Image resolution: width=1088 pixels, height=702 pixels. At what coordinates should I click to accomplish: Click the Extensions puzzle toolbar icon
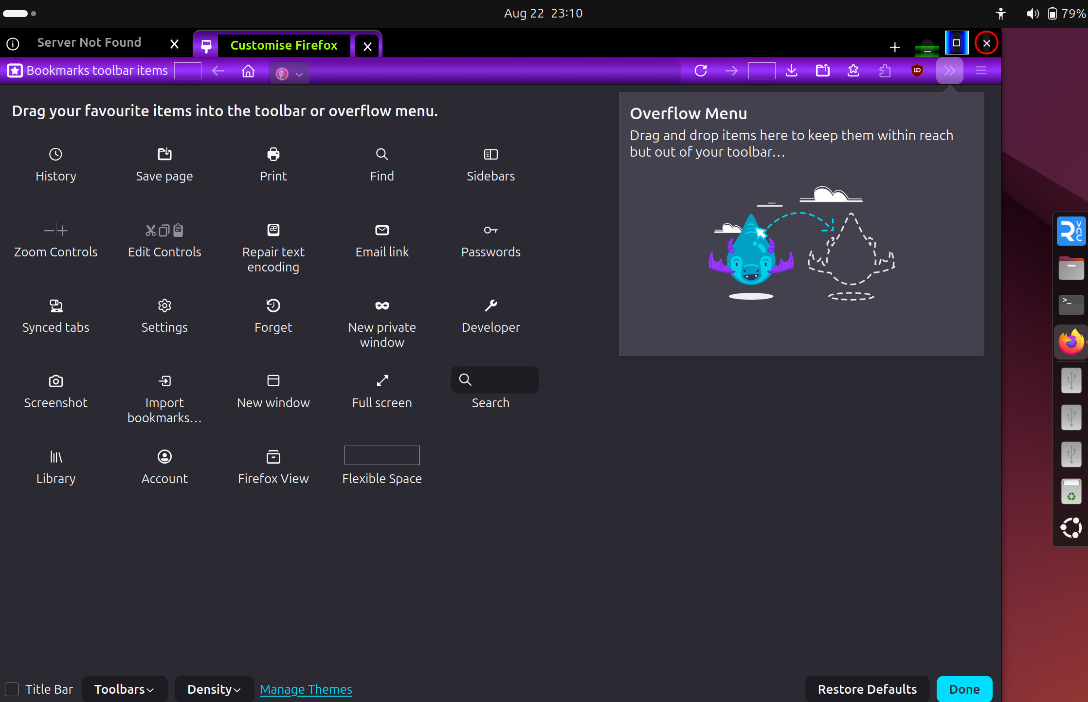(885, 71)
